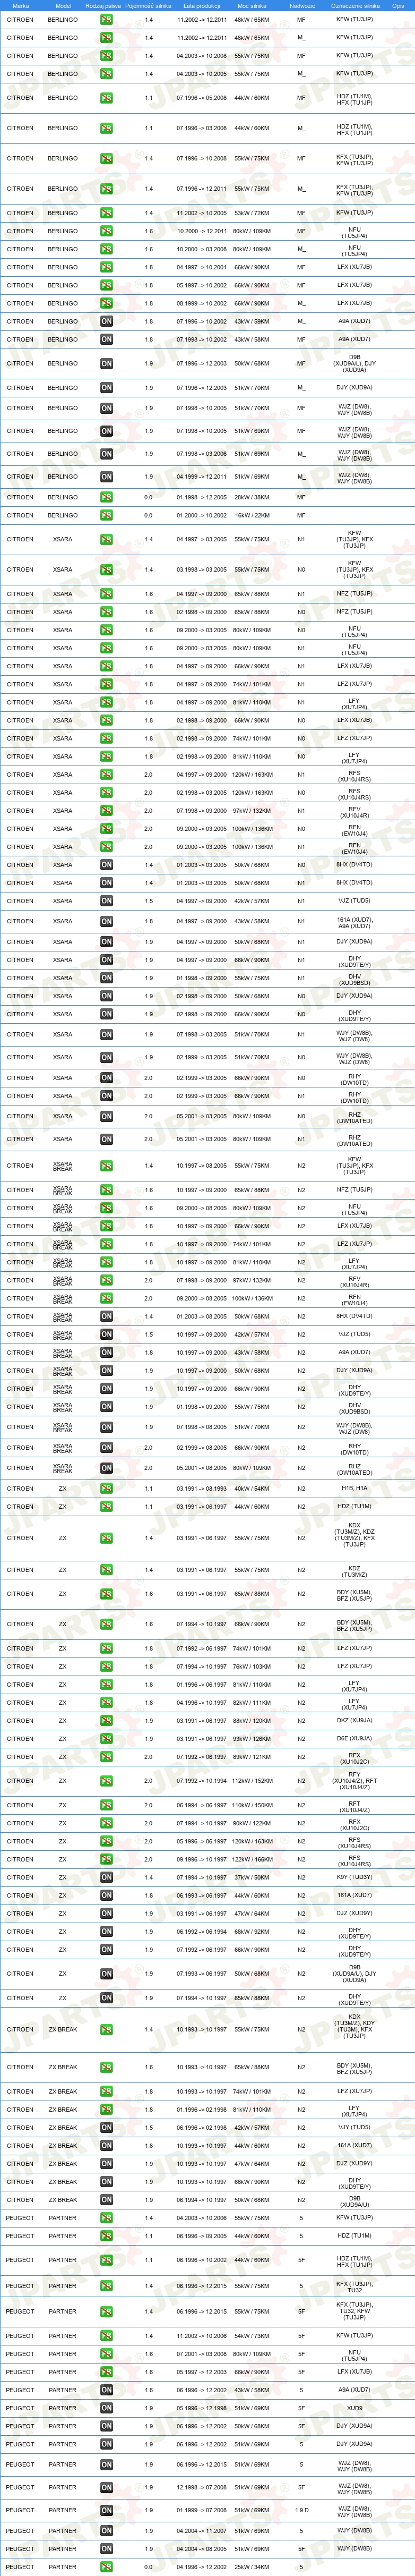The width and height of the screenshot is (415, 2576).
Task: Click the "40kW / 54KM" power value
Action: click(251, 1489)
